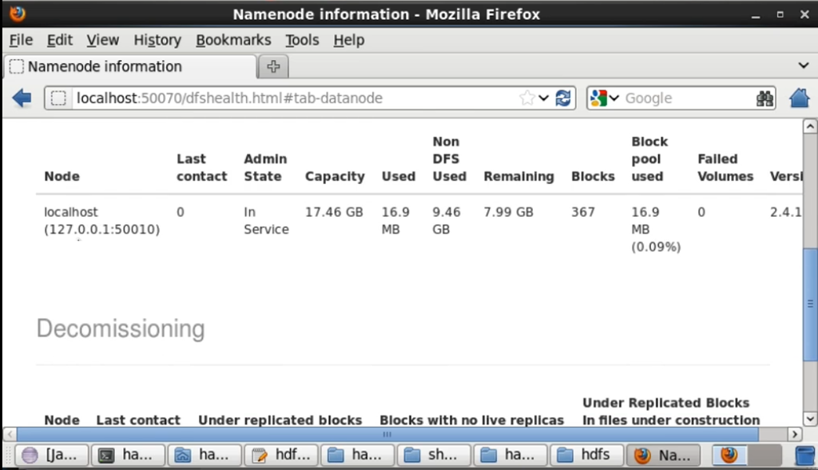The width and height of the screenshot is (818, 470).
Task: Click the Firefox logo in the title bar
Action: point(18,13)
